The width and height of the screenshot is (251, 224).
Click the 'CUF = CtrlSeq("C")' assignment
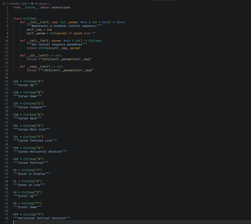point(28,103)
